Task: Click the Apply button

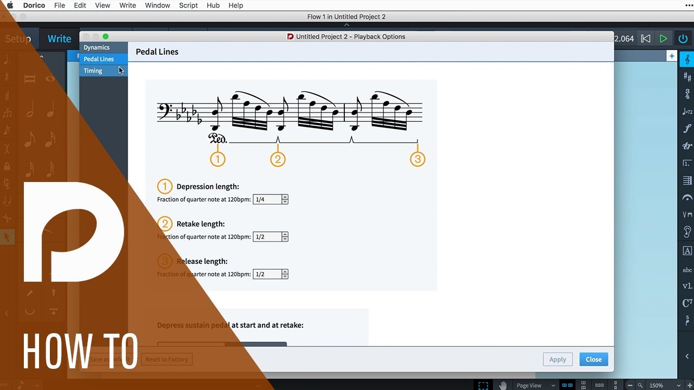Action: click(557, 359)
